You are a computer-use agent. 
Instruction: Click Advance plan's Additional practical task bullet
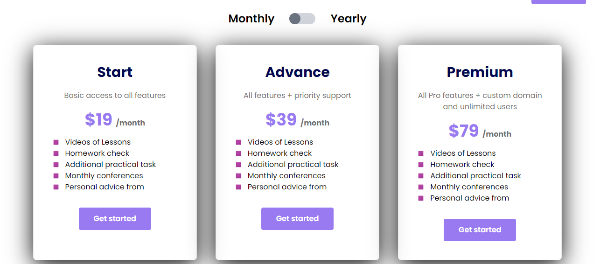tap(238, 165)
